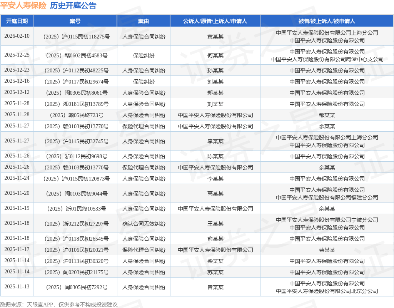Select case number (2025)赣0602民初4583号

77,55
